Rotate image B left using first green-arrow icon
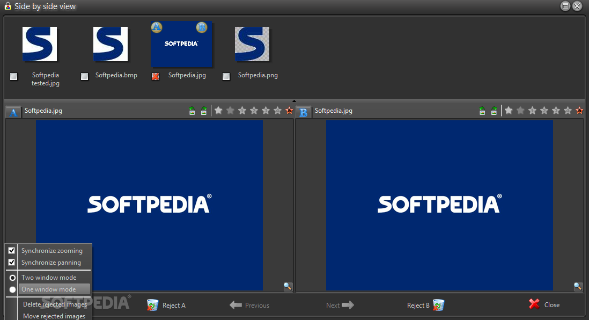Screen dimensions: 589x320 point(482,111)
